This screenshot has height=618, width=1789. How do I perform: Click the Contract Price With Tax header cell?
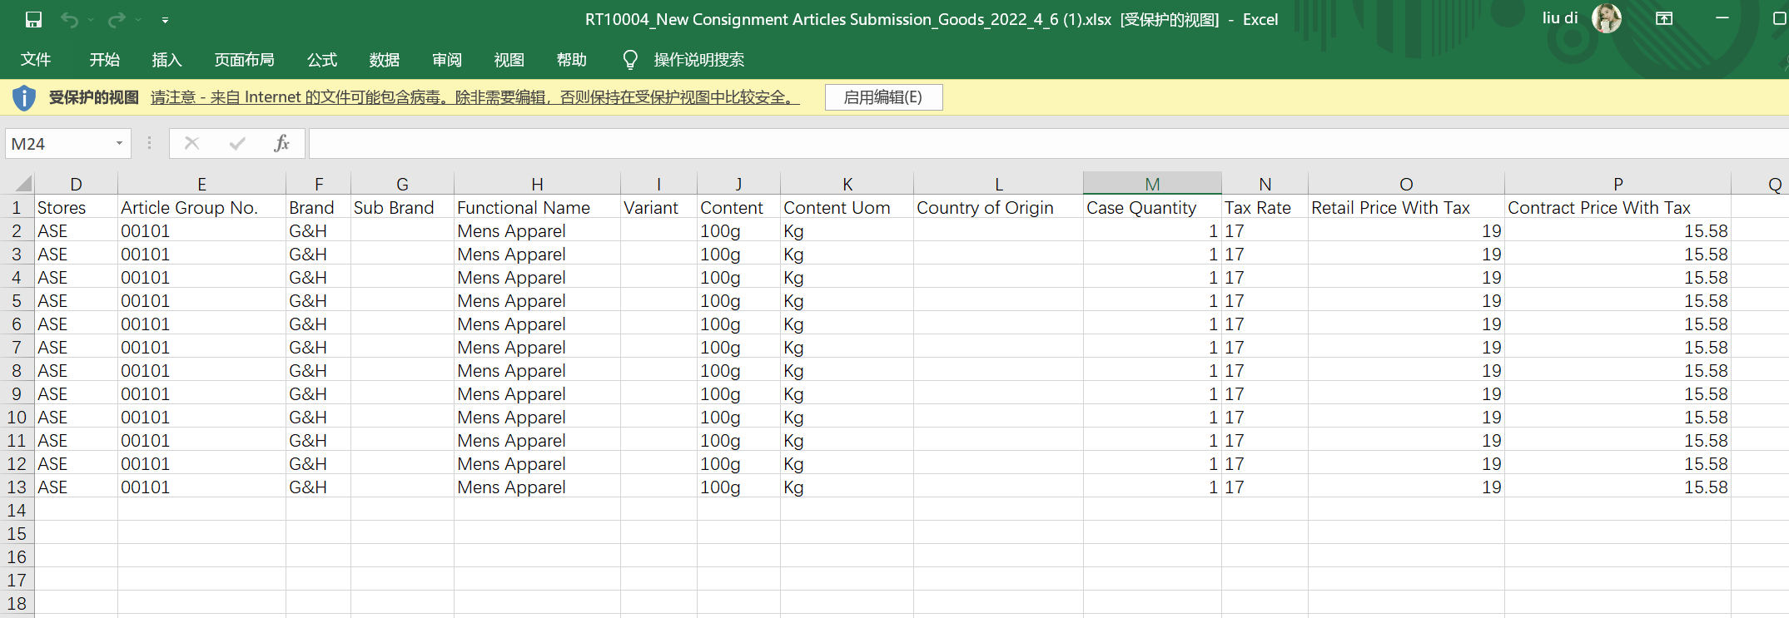1618,207
